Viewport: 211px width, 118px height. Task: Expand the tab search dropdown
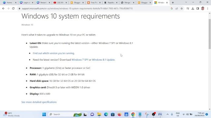pyautogui.click(x=186, y=2)
